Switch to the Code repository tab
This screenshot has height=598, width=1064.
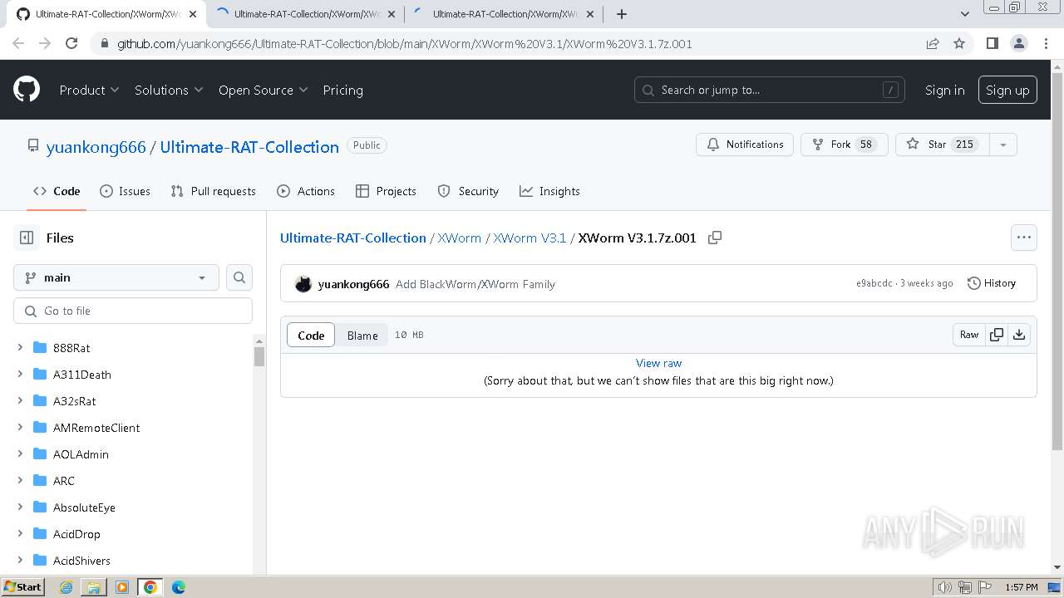coord(57,191)
